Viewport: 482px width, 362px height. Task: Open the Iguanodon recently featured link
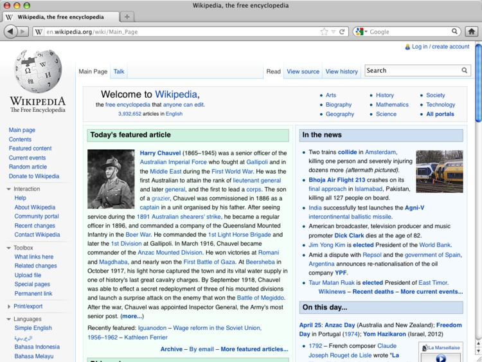[x=152, y=328]
